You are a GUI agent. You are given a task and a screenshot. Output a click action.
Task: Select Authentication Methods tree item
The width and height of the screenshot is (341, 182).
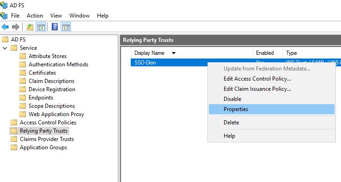[58, 65]
